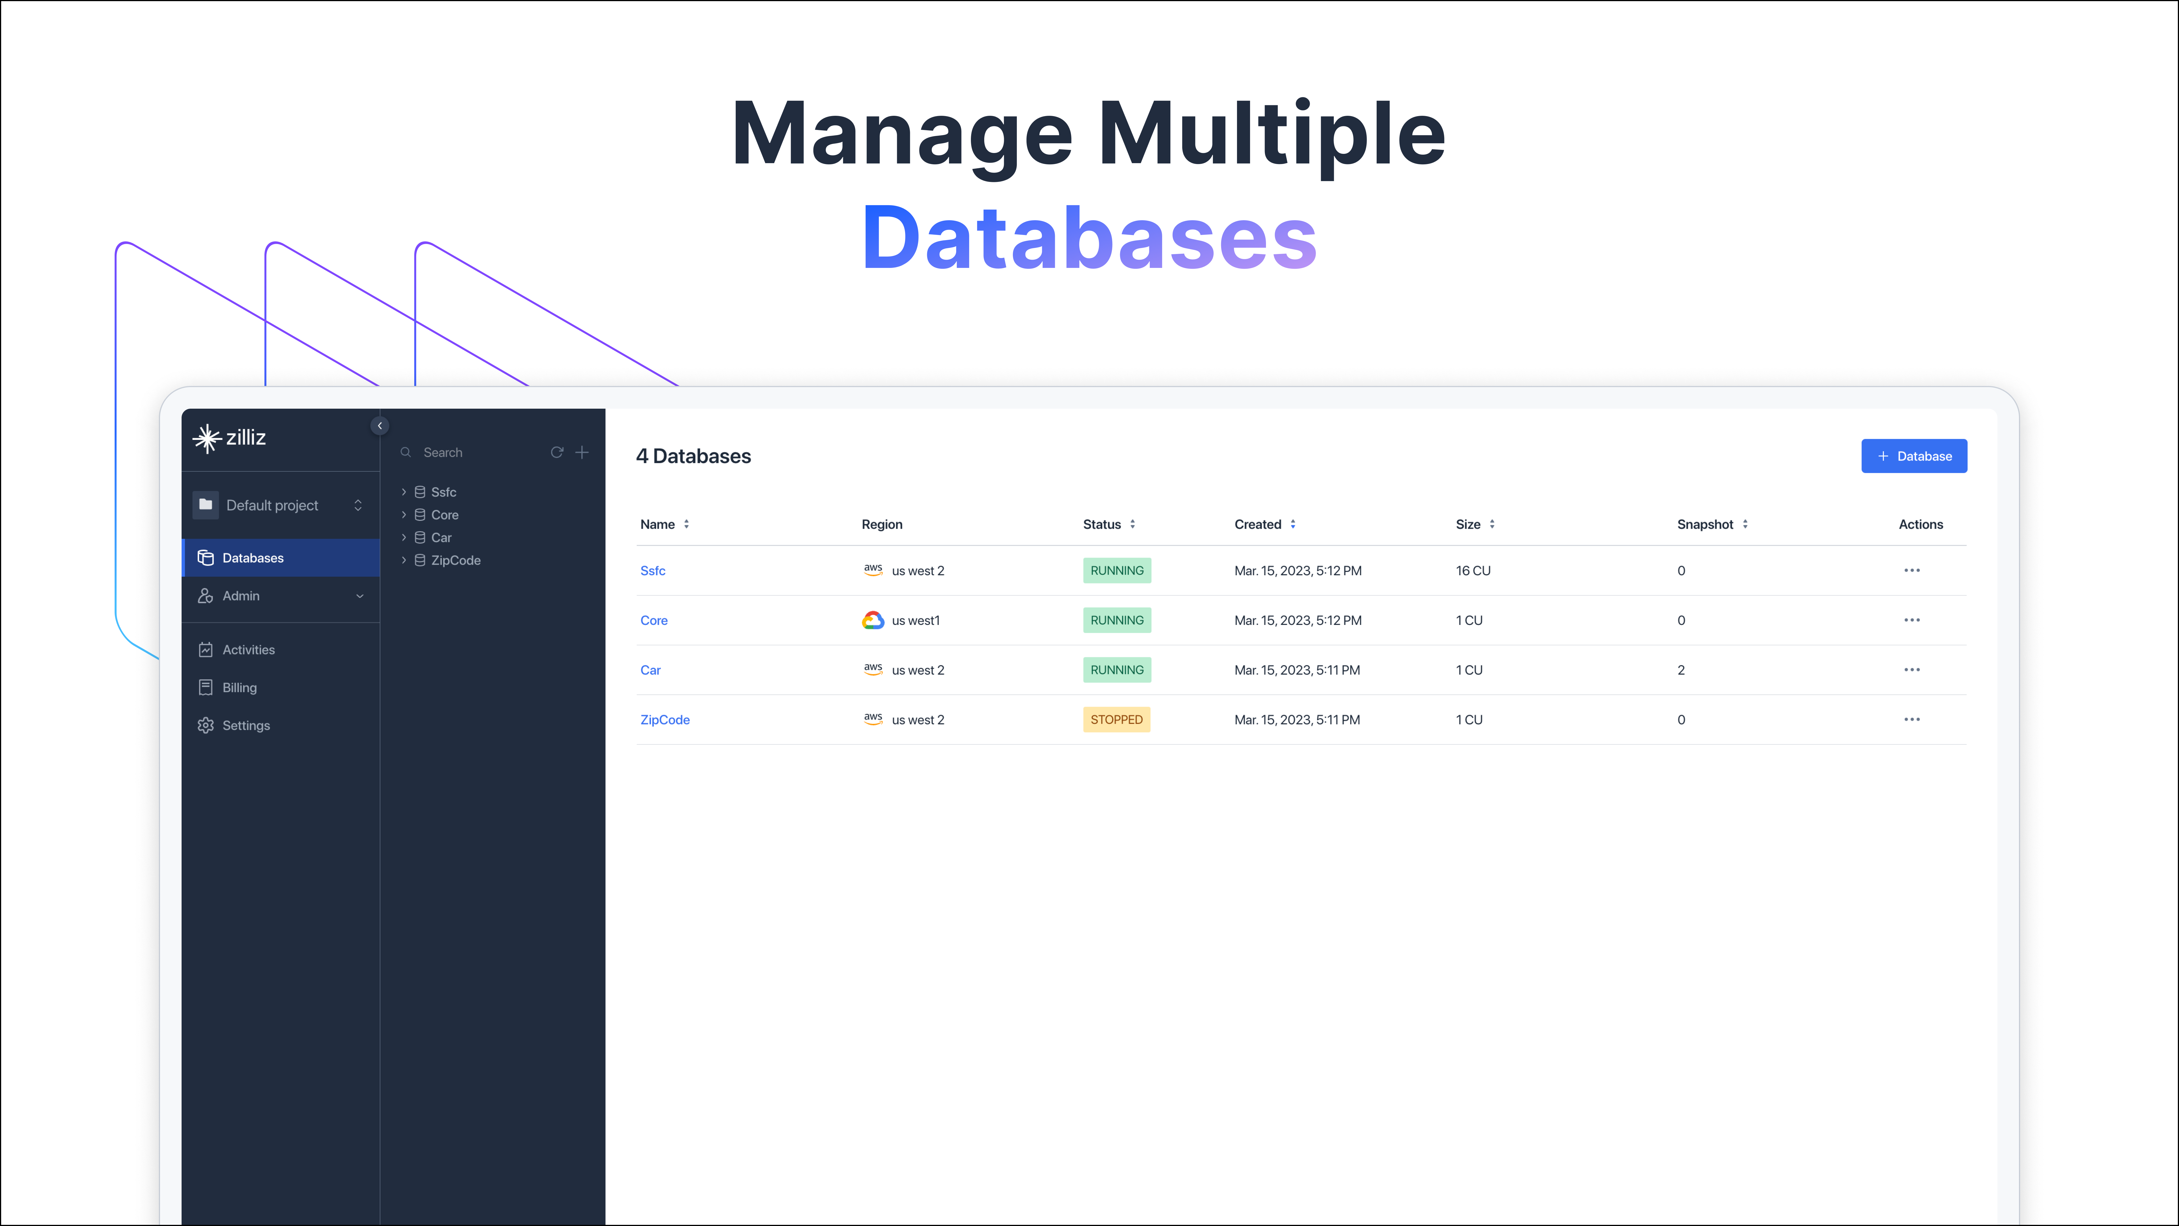Sort table by Status column
The width and height of the screenshot is (2179, 1226).
1132,524
